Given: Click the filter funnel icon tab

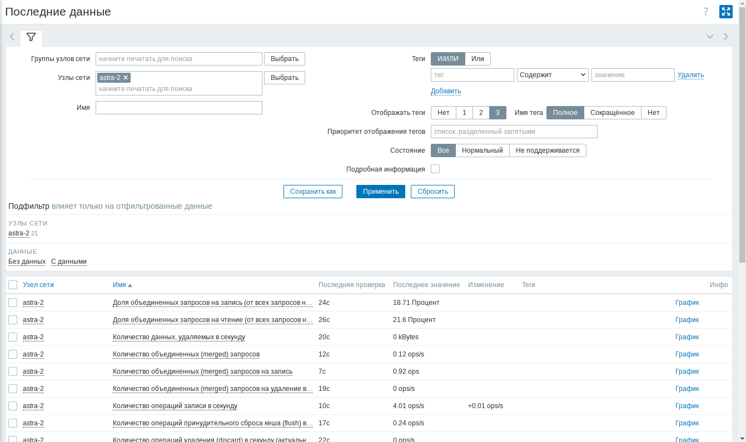Looking at the screenshot, I should coord(31,37).
